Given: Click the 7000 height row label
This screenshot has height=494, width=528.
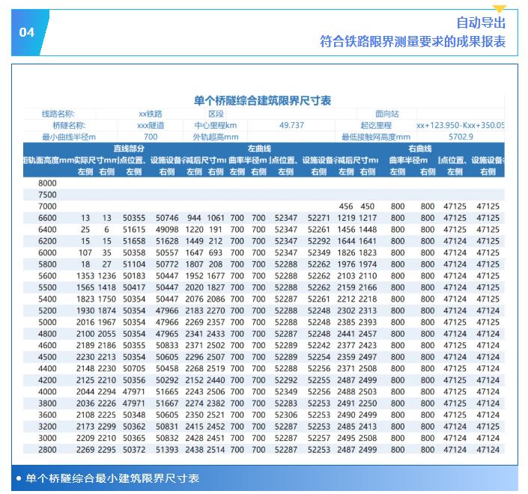Looking at the screenshot, I should tap(47, 207).
